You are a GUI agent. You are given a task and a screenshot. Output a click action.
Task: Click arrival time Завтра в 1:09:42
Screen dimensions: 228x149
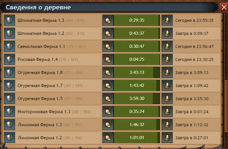(192, 86)
